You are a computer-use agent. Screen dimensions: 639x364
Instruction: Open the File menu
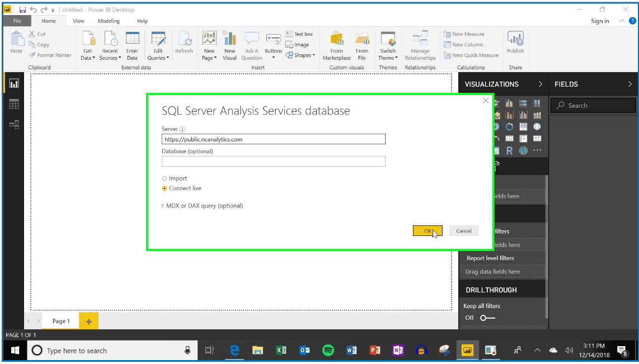17,21
